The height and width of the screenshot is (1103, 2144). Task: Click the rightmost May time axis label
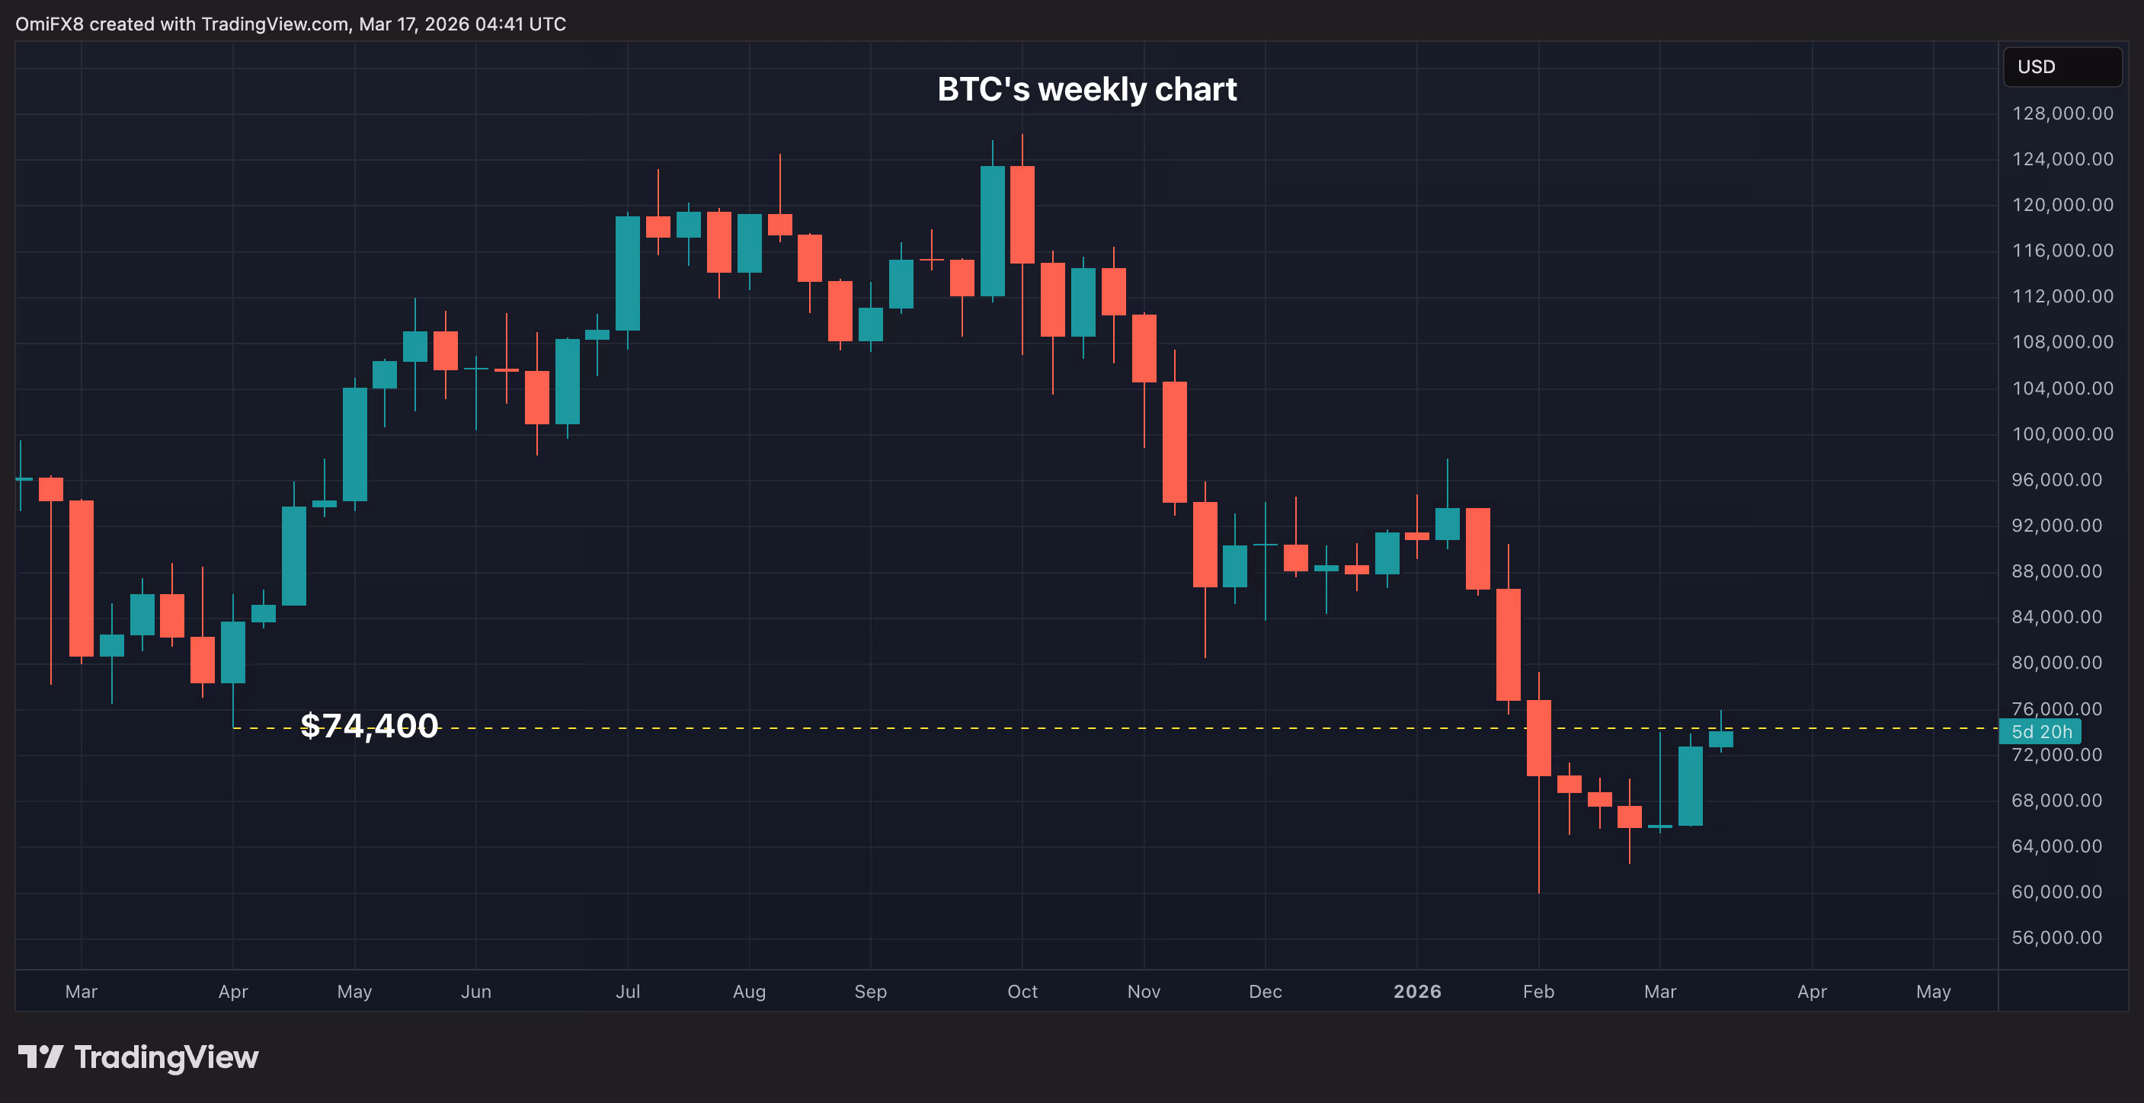(1933, 992)
